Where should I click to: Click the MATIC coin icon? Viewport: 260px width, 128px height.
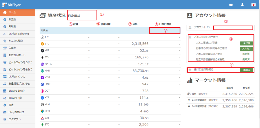(42, 64)
